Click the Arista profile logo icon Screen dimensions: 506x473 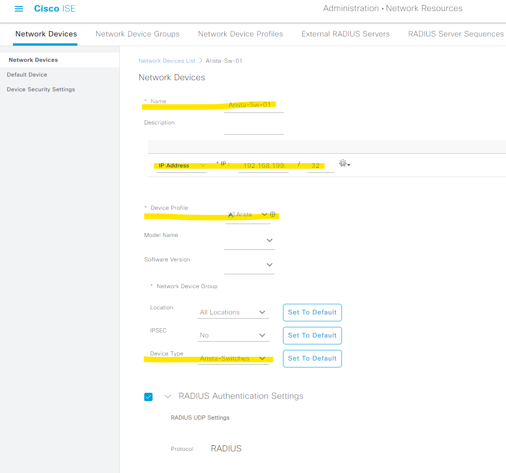pyautogui.click(x=231, y=215)
